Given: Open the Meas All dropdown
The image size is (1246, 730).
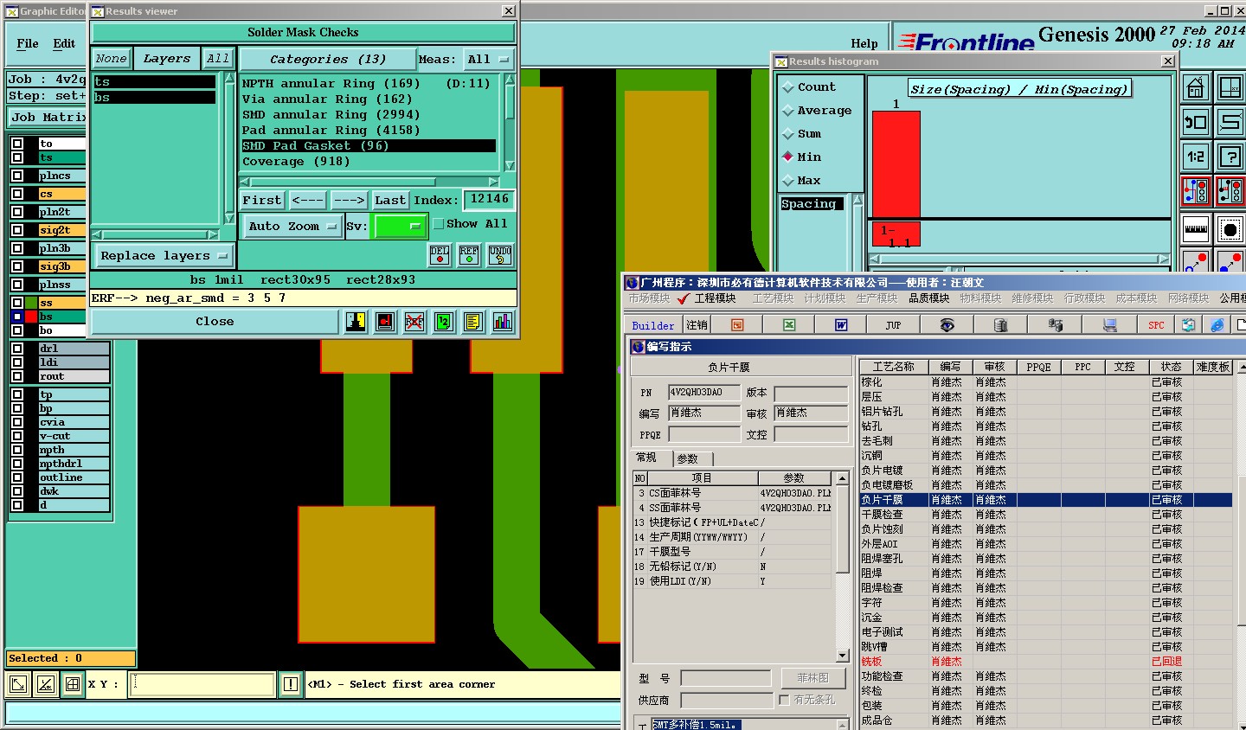Looking at the screenshot, I should [489, 60].
